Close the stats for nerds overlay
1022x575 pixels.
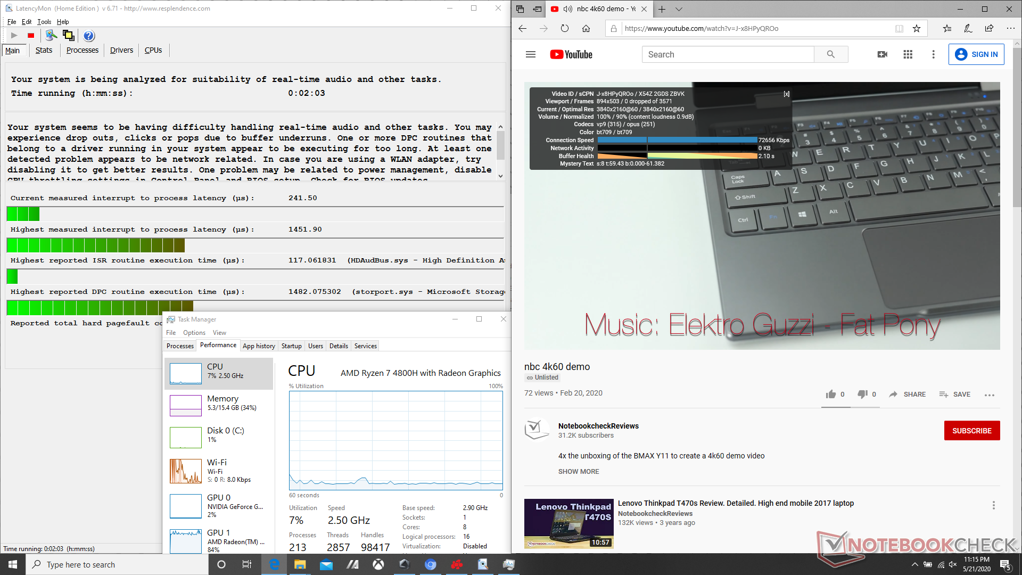786,94
